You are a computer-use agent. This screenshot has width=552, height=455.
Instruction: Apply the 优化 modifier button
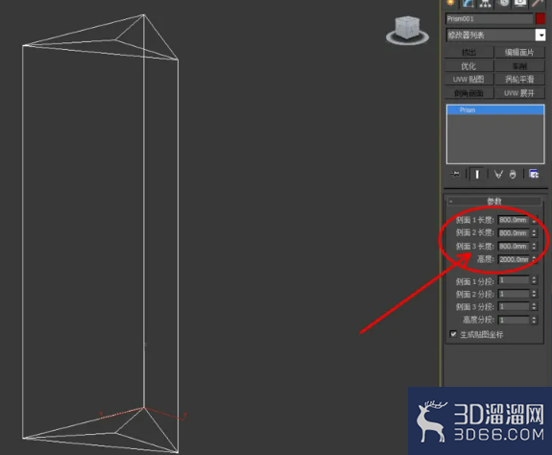coord(468,66)
